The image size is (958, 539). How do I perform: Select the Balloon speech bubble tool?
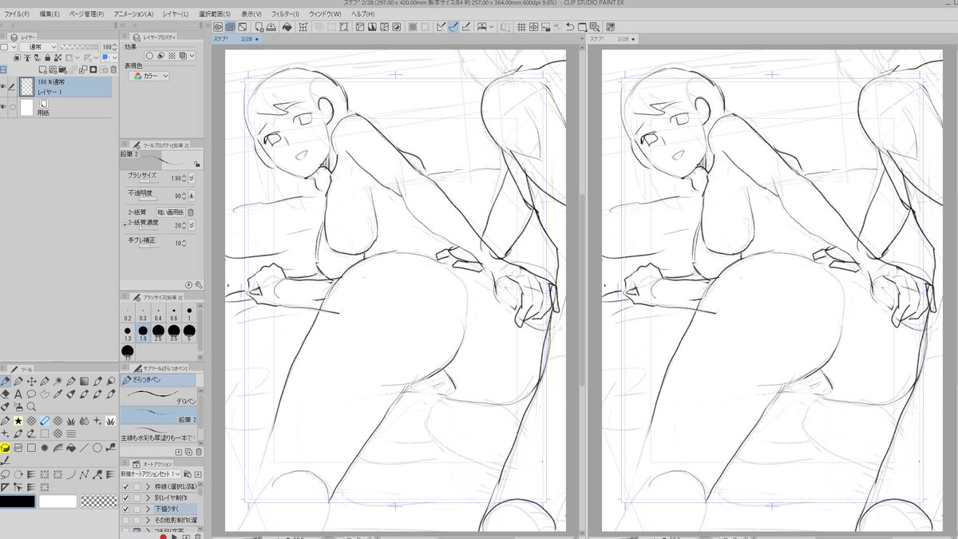pos(31,394)
